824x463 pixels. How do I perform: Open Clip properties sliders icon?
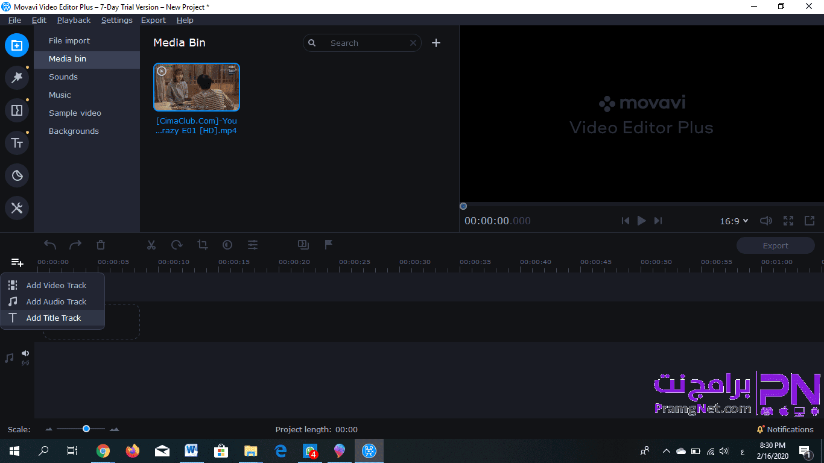pyautogui.click(x=253, y=245)
